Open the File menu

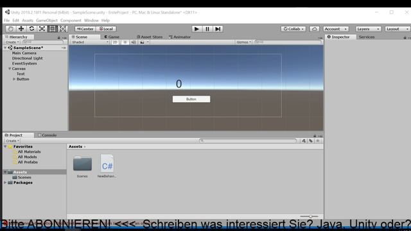(x=7, y=21)
